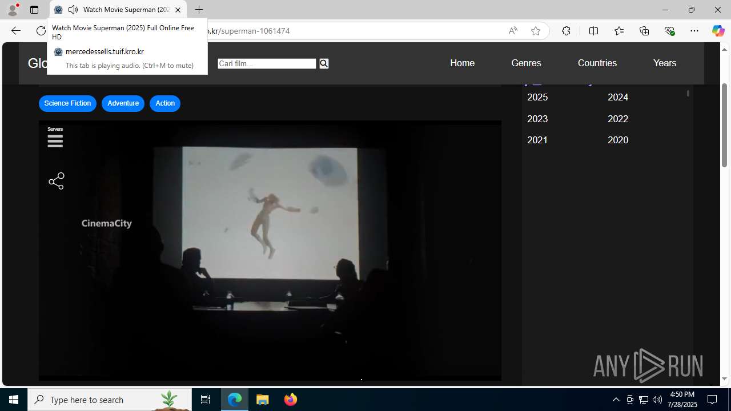Open volume control in system tray
The width and height of the screenshot is (731, 411).
[x=657, y=400]
